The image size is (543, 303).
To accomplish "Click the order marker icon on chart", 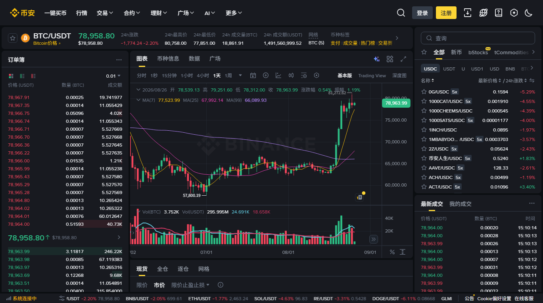I will pos(360,197).
